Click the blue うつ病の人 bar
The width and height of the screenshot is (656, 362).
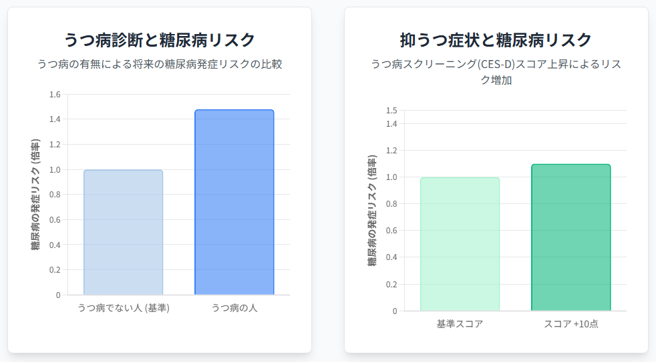coord(234,202)
